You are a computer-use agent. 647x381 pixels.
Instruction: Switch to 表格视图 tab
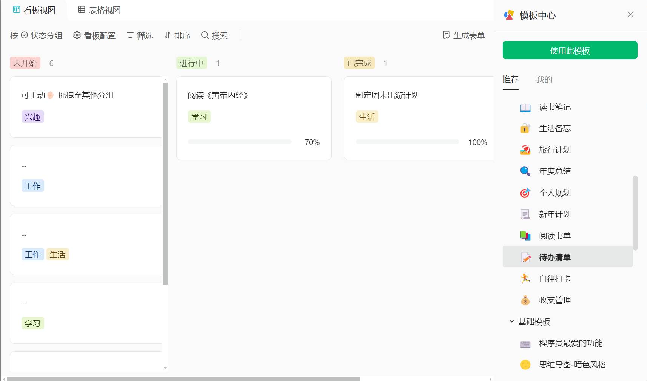click(x=99, y=10)
